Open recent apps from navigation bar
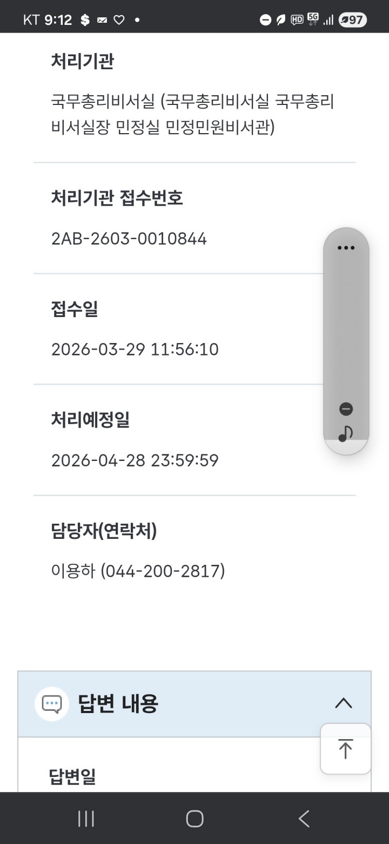This screenshot has width=389, height=844. pos(86,819)
